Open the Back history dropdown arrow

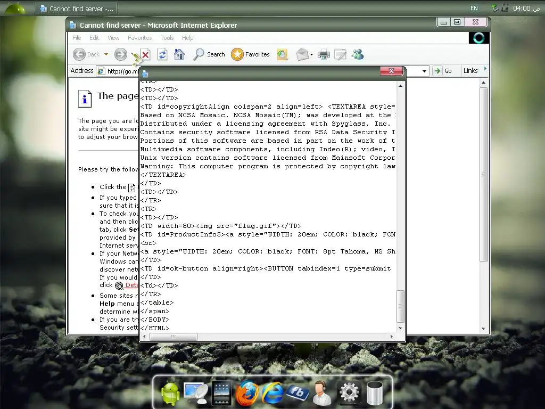106,54
